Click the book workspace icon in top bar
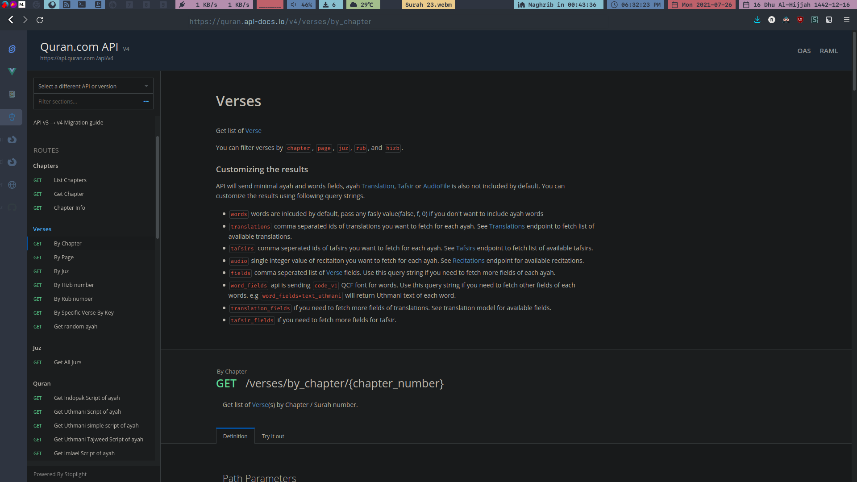Screen dimensions: 857x482 coord(98,4)
